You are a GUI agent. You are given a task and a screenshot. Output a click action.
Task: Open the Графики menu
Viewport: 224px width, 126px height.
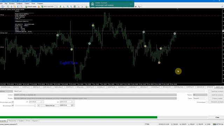20,3
